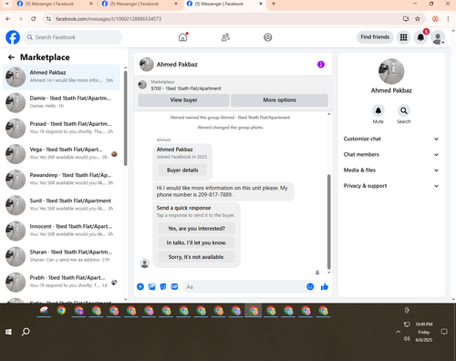Viewport: 456px width, 361px height.
Task: Click the taskbar clock showing 10:49 PM
Action: point(424,325)
